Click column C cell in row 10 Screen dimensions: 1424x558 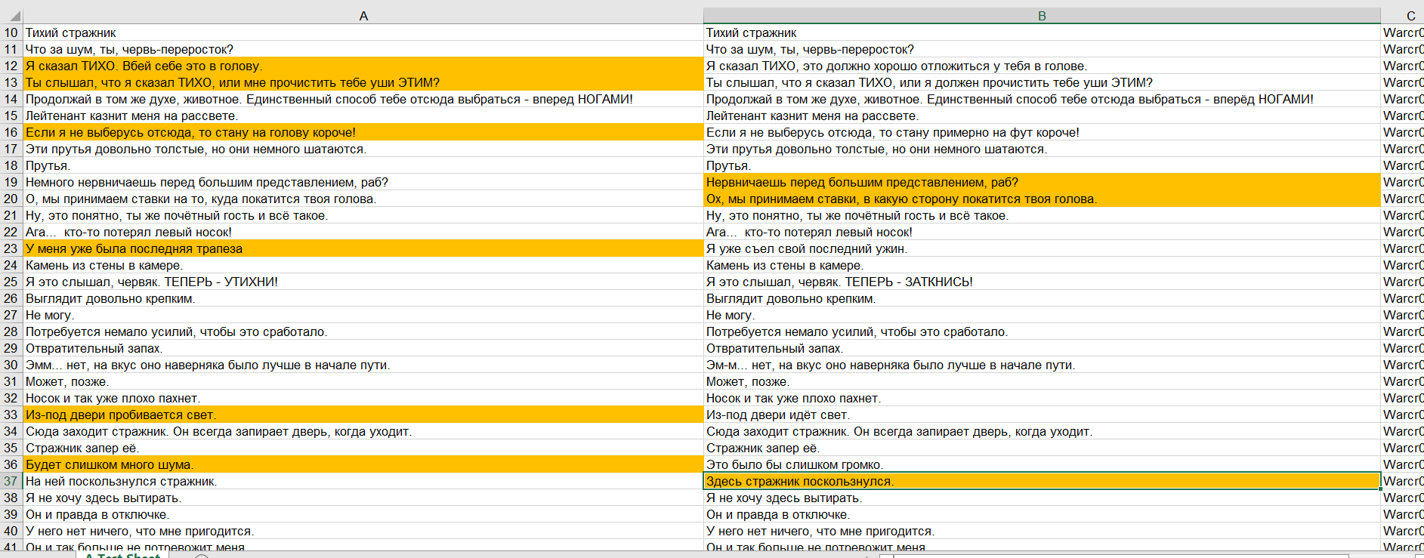(1403, 32)
